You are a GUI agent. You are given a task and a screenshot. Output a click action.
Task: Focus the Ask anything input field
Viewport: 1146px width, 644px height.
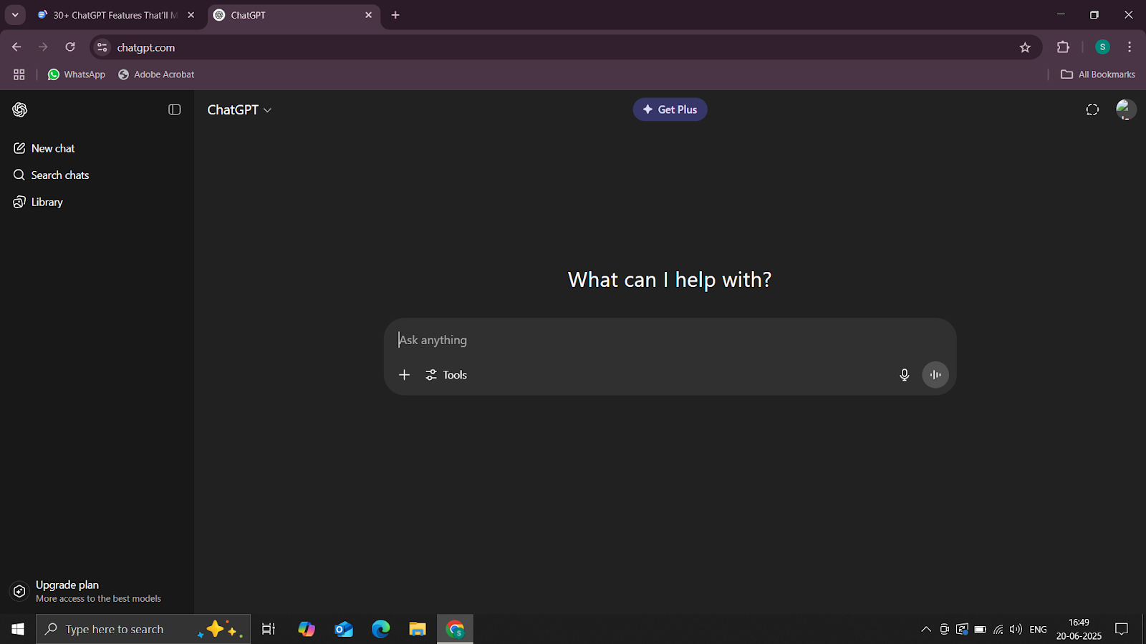coord(670,340)
